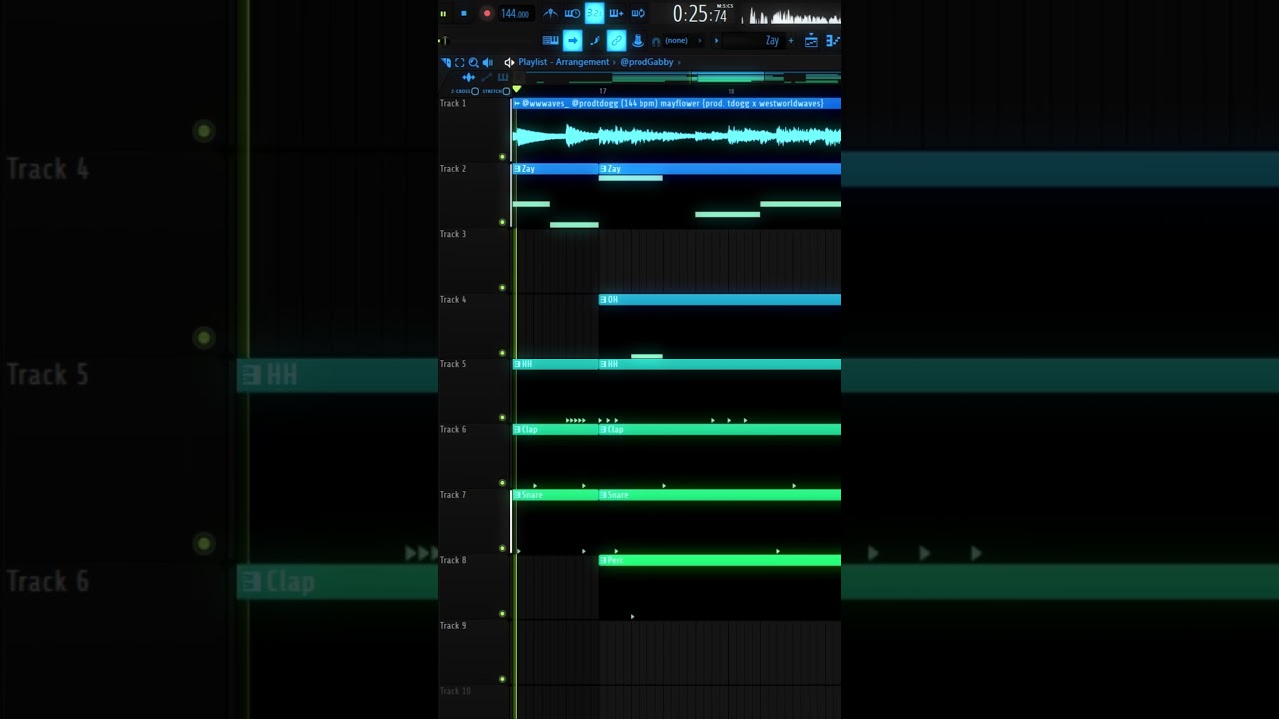Viewport: 1279px width, 719px height.
Task: Select the mayflower audio clip title bar
Action: tap(676, 103)
